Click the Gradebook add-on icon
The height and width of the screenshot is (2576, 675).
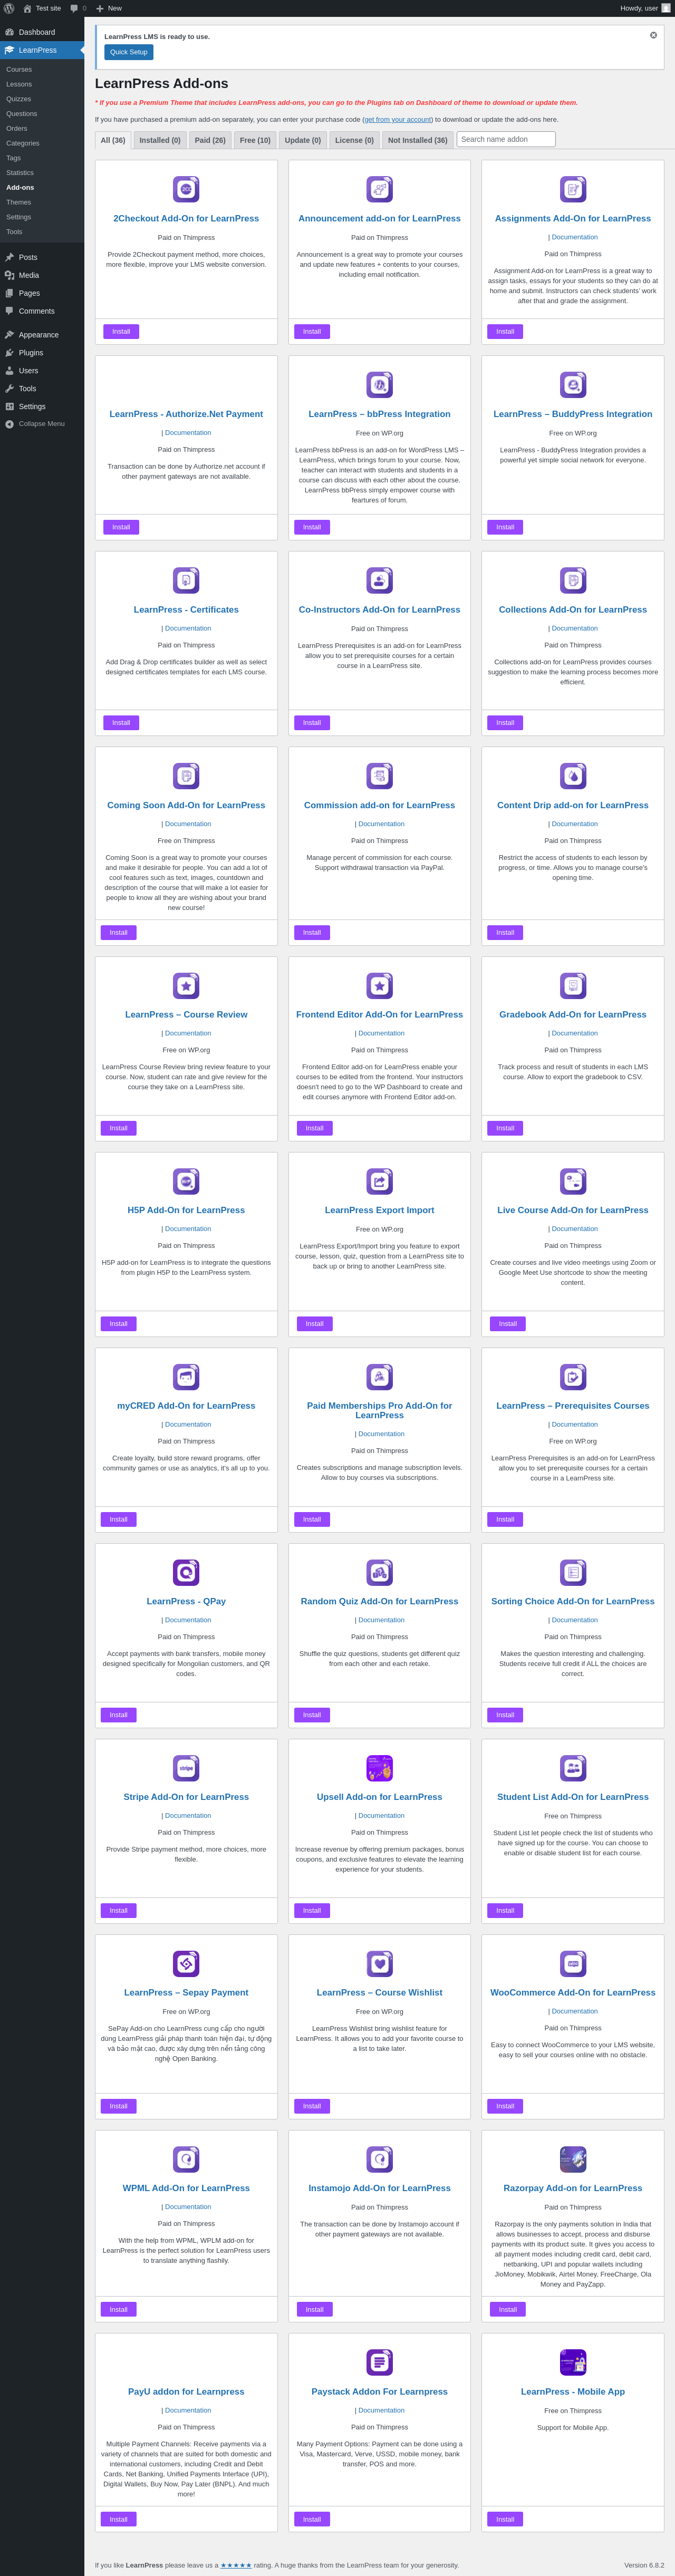click(x=573, y=985)
